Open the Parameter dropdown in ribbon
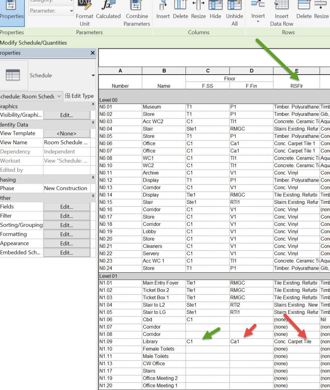This screenshot has height=390, width=330. [71, 11]
